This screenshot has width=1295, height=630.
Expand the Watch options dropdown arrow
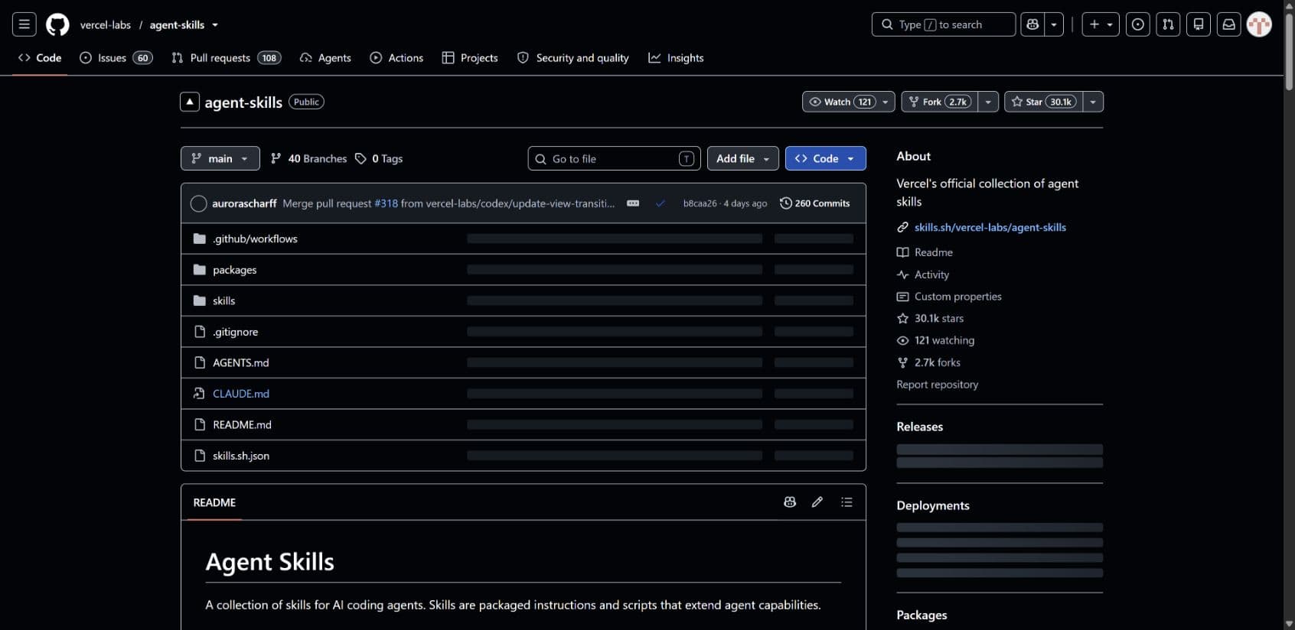[886, 102]
